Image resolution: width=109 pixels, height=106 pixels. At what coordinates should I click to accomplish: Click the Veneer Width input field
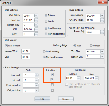pyautogui.click(x=26, y=51)
